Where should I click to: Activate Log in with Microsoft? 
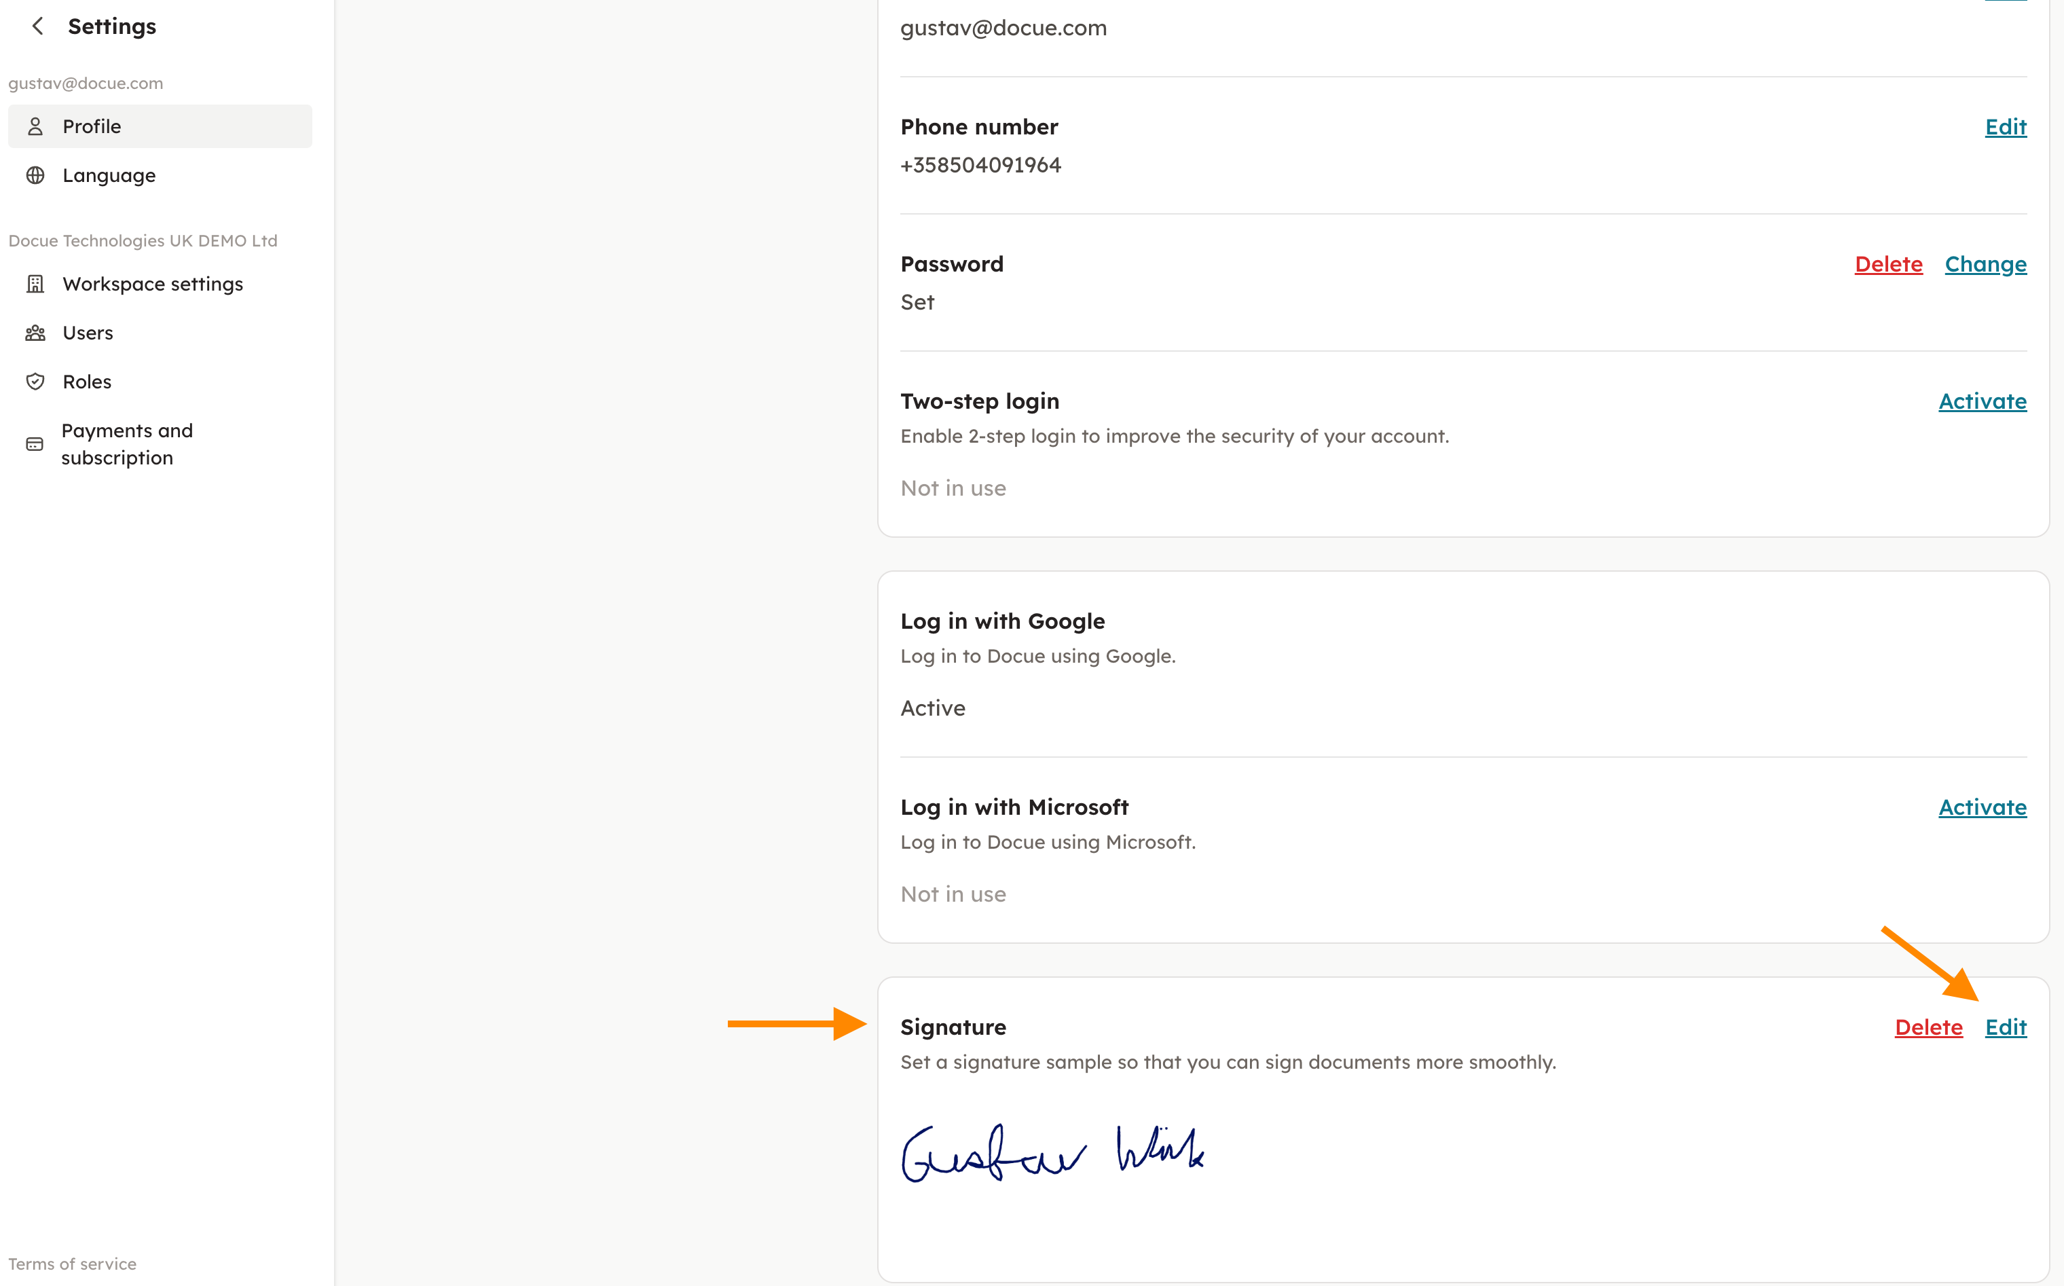[1982, 807]
